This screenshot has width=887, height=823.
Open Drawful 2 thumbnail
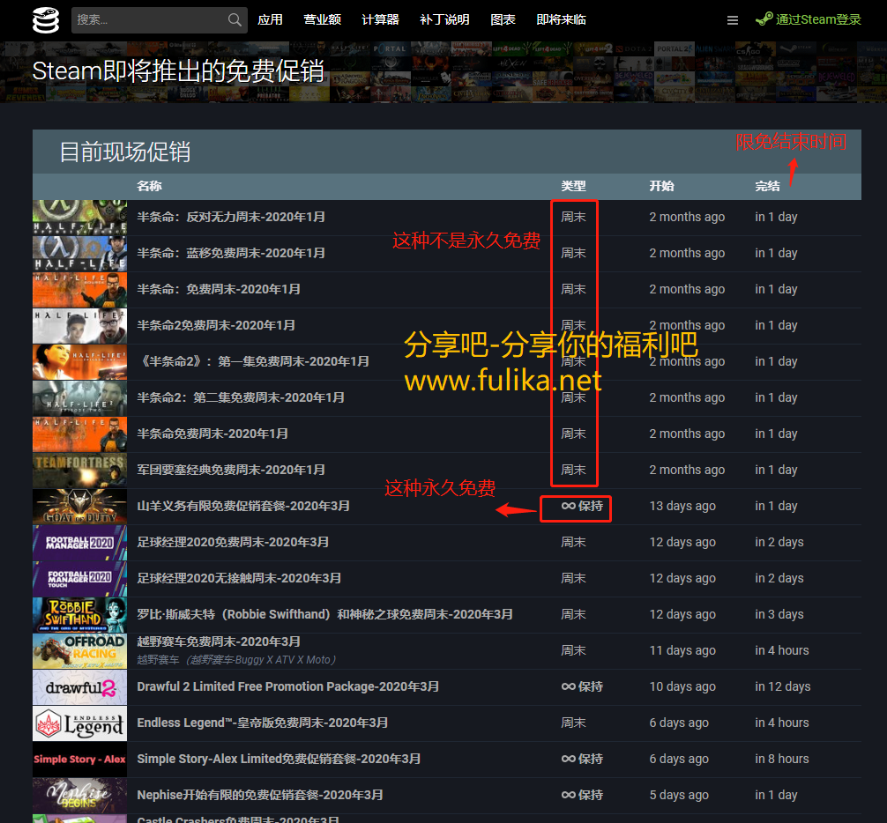tap(79, 687)
